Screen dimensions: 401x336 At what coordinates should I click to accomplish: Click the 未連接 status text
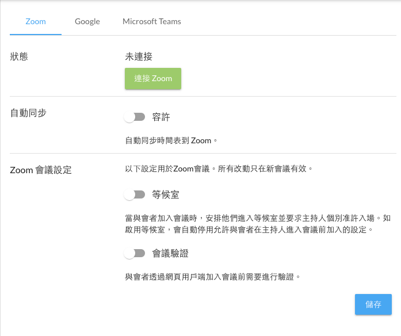point(139,56)
